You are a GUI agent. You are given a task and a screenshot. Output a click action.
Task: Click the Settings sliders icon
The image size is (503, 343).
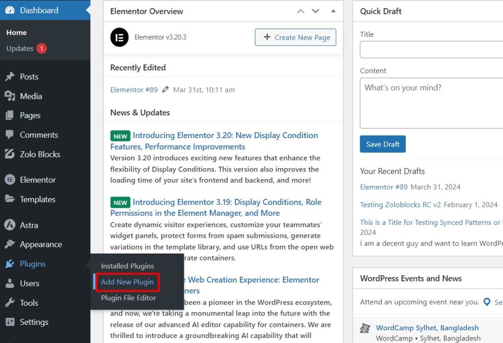10,322
